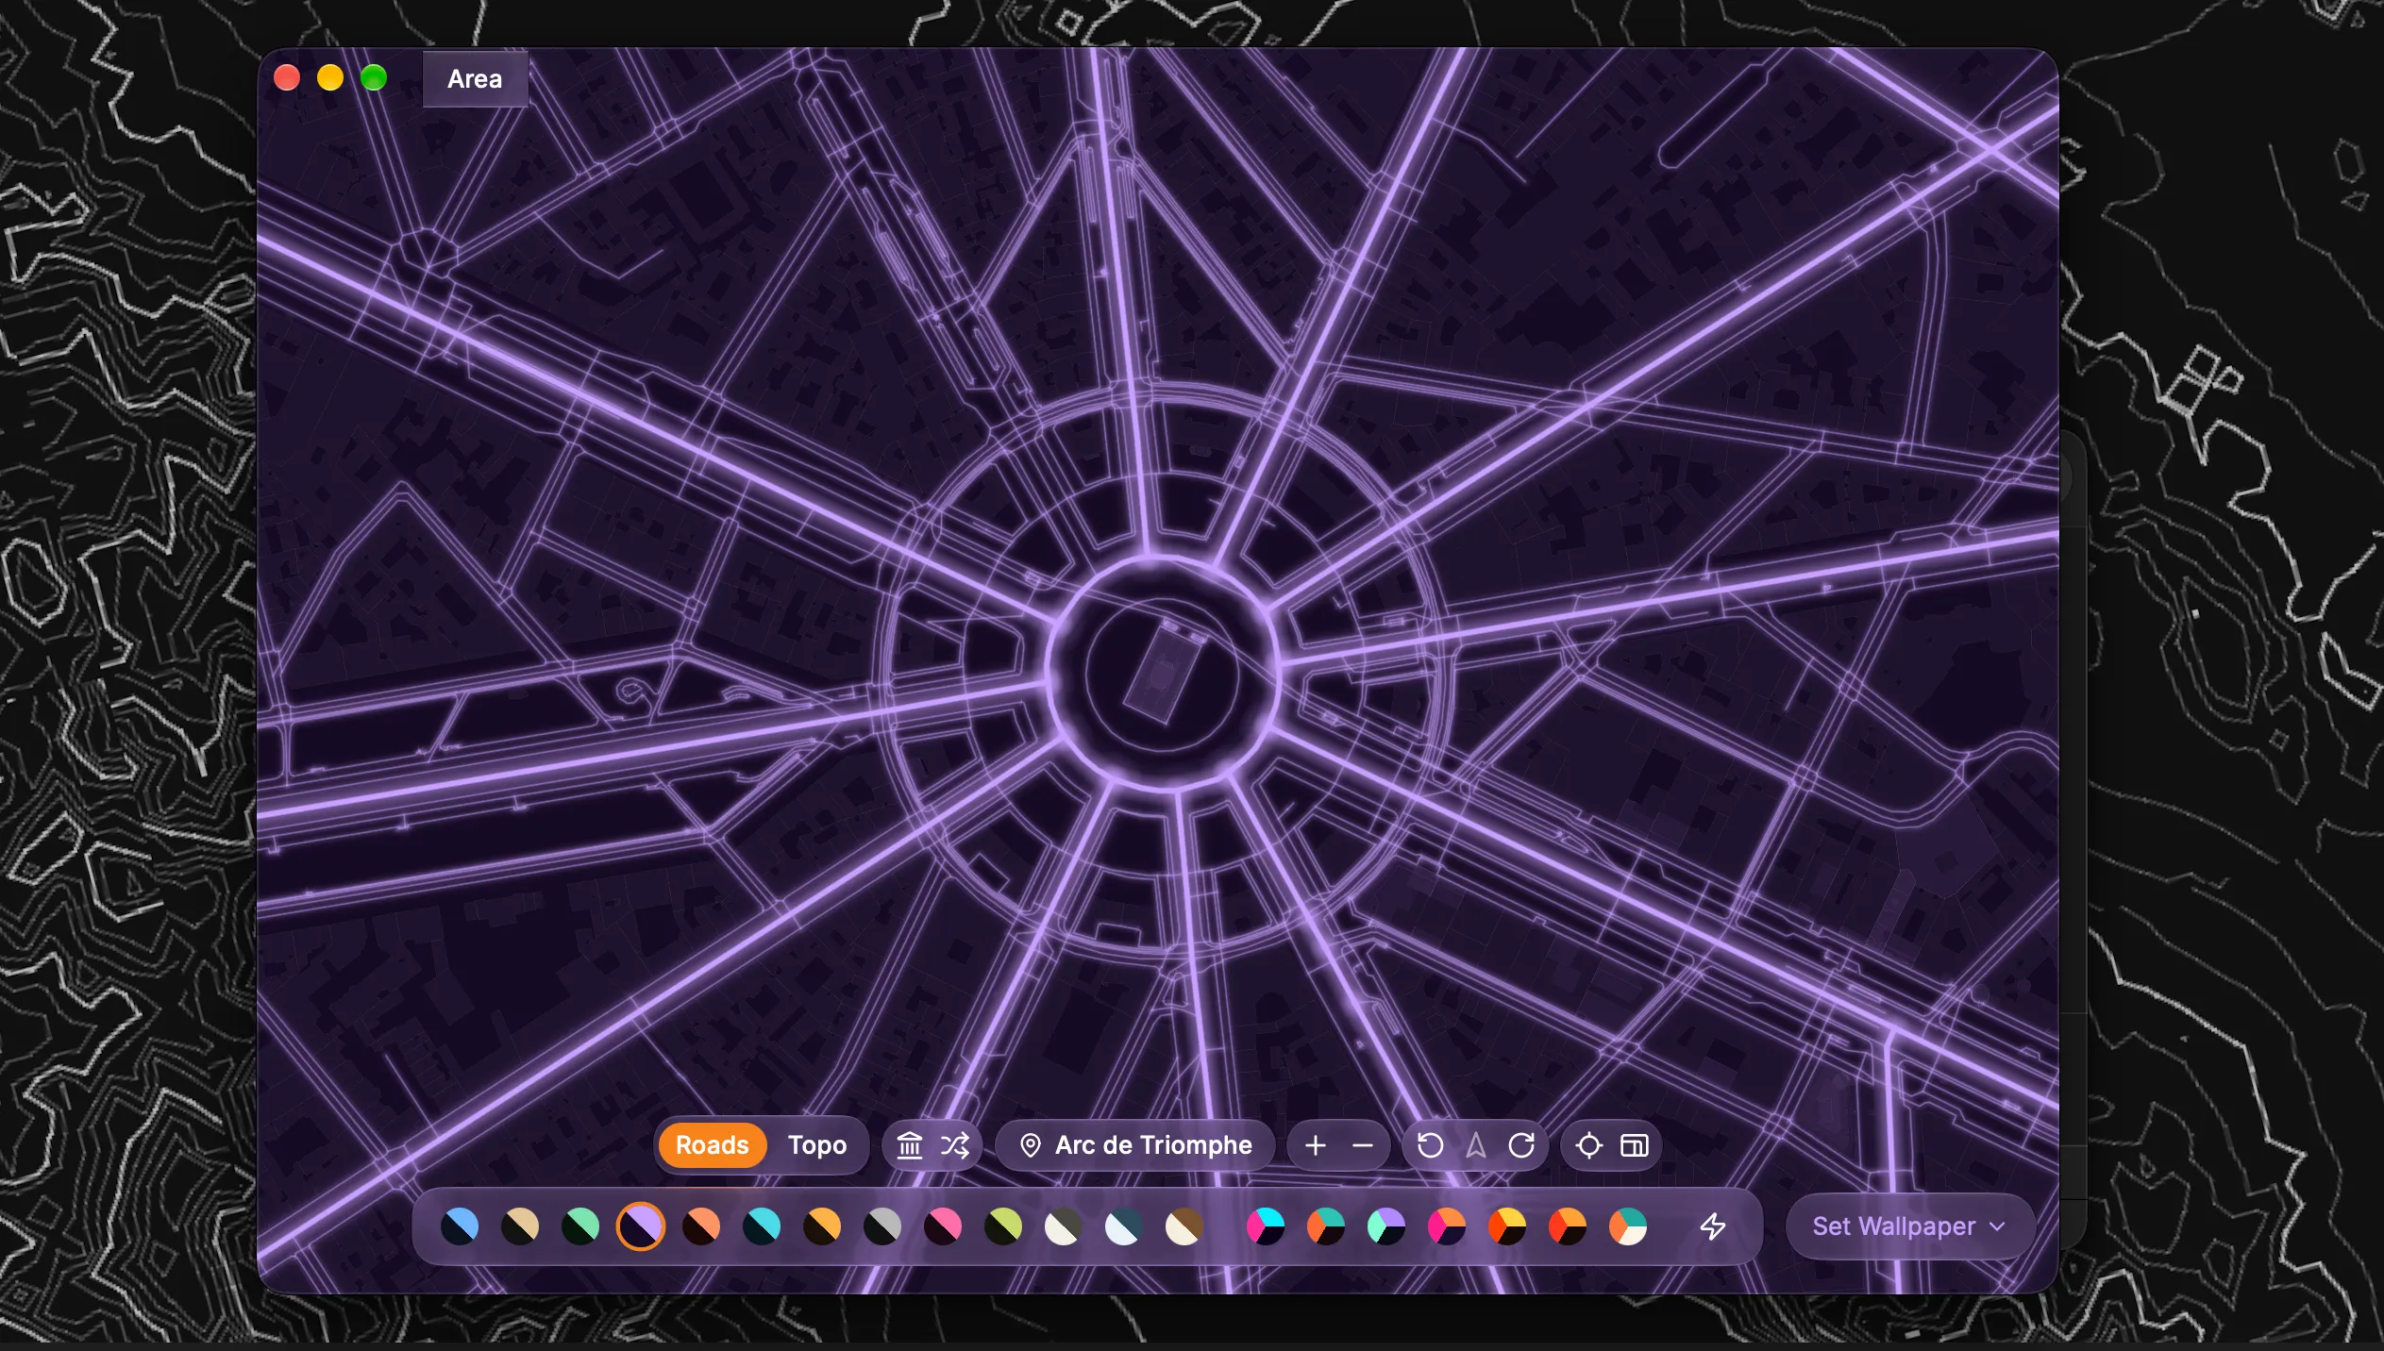Minimize window with yellow button
The width and height of the screenshot is (2384, 1351).
(330, 77)
